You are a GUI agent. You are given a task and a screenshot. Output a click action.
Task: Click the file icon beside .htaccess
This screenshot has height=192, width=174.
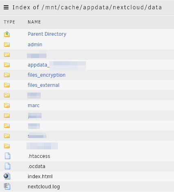click(7, 156)
